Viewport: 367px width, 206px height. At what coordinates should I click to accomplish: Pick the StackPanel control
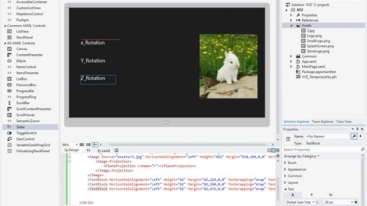24,37
